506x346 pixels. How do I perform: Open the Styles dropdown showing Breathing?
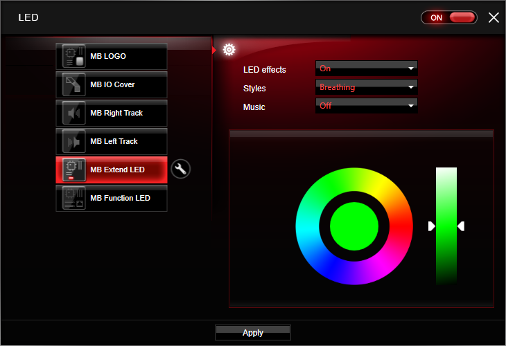click(x=367, y=87)
